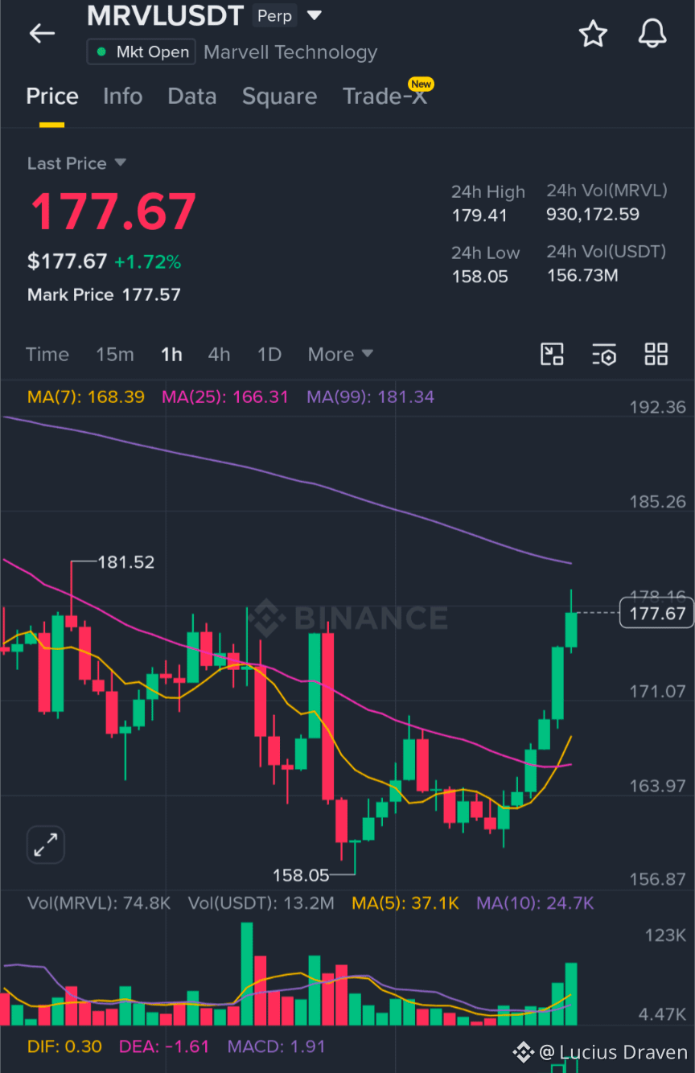Tap the 24h Vol(USDT) 156.73M value

point(582,276)
